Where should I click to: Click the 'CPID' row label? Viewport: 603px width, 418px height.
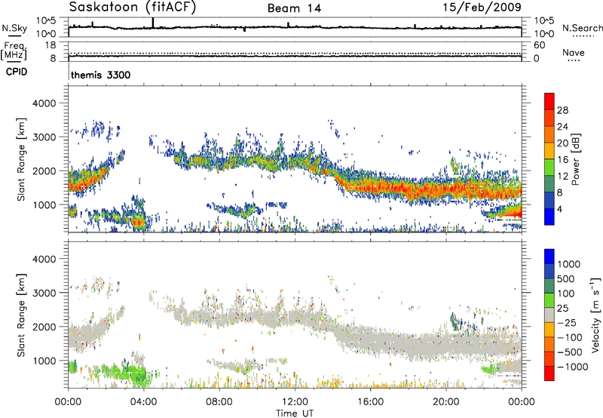click(17, 72)
